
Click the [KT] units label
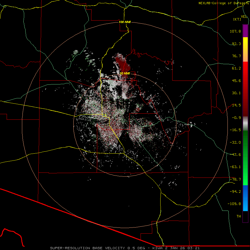tap(237, 19)
